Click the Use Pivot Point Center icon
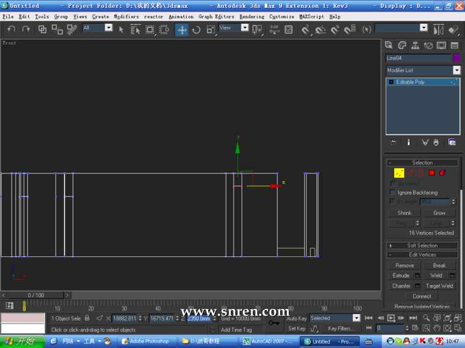Screen dimensions: 465x348 [x=257, y=29]
